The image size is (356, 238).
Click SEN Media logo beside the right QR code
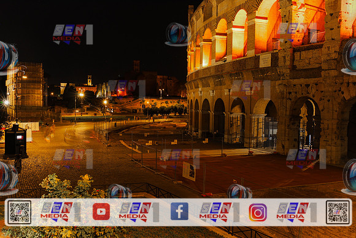pyautogui.click(x=296, y=212)
